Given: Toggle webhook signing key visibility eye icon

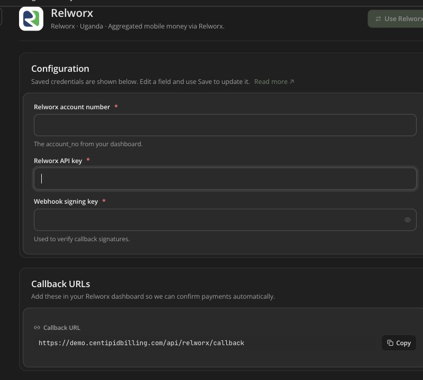Looking at the screenshot, I should [407, 220].
